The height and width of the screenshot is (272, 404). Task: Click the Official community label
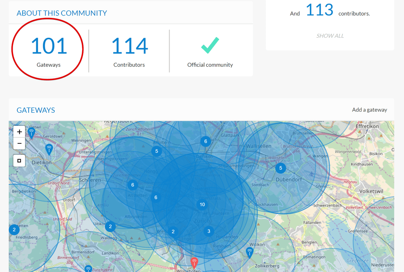[x=210, y=65]
